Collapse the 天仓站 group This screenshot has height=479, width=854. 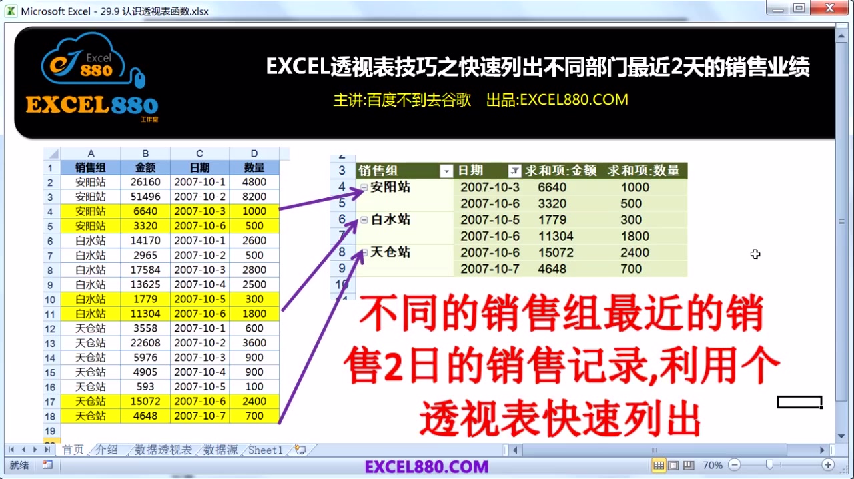(364, 252)
